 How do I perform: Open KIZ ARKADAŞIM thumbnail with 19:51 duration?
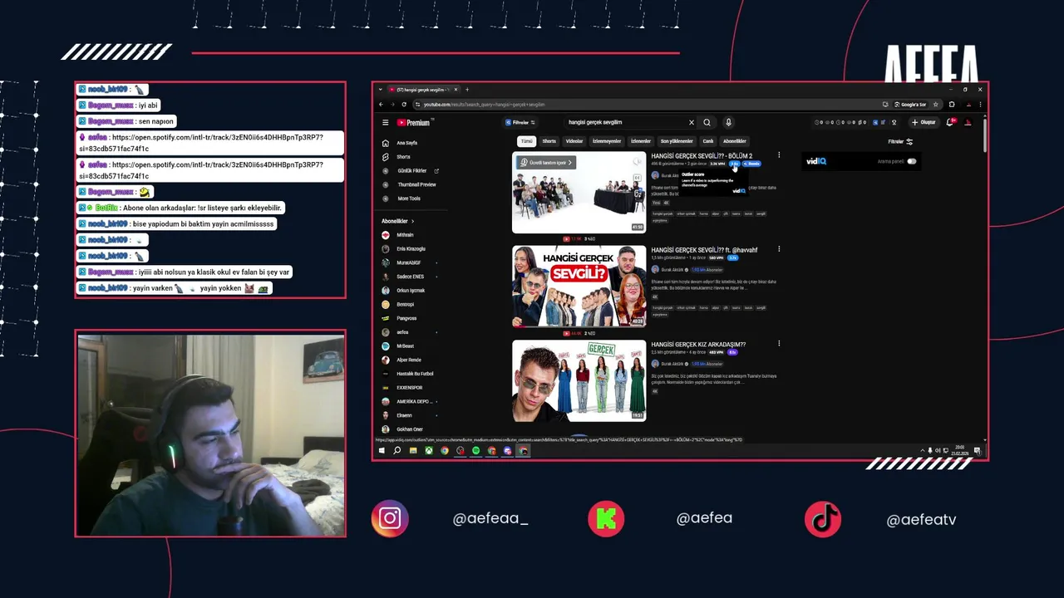tap(579, 380)
